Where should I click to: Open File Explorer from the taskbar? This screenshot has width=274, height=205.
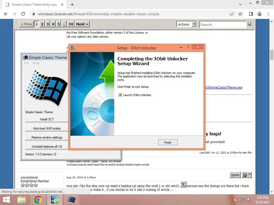tap(22, 200)
